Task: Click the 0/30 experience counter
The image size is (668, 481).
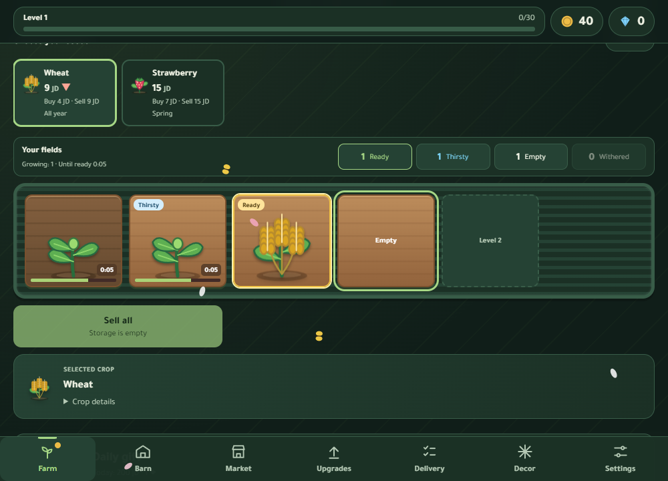Action: (x=526, y=17)
